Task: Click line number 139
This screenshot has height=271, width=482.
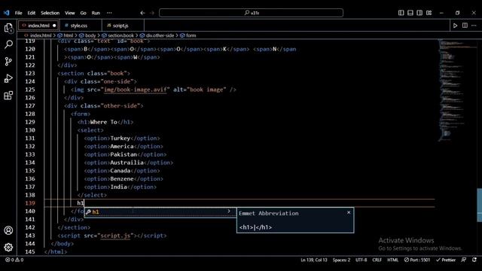Action: click(30, 203)
